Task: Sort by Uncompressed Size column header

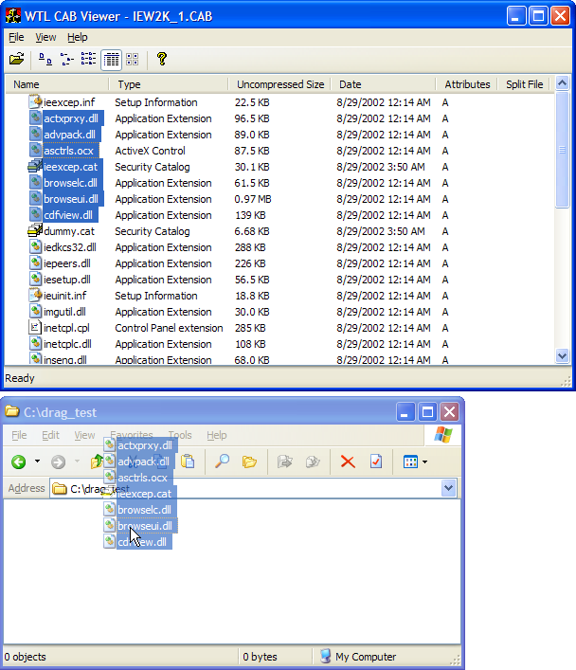Action: [280, 84]
